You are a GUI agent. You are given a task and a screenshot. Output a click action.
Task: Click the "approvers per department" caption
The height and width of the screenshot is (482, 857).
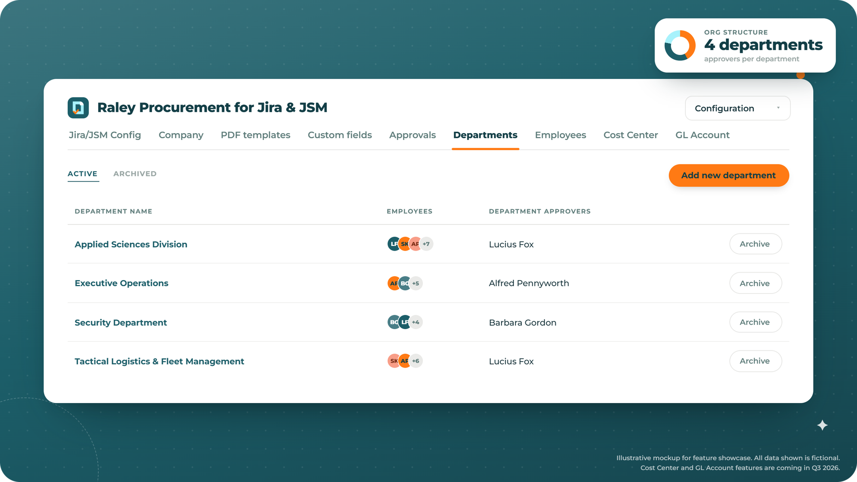(752, 59)
